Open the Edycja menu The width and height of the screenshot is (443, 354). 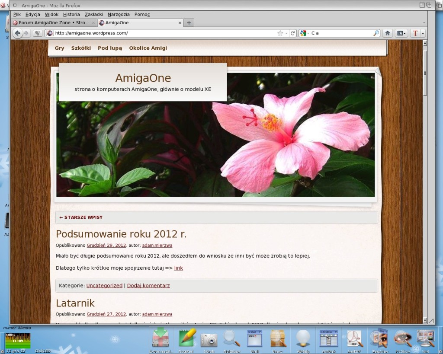tap(32, 14)
